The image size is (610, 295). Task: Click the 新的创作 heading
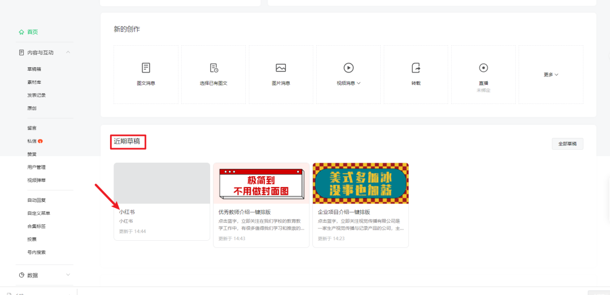[x=127, y=29]
